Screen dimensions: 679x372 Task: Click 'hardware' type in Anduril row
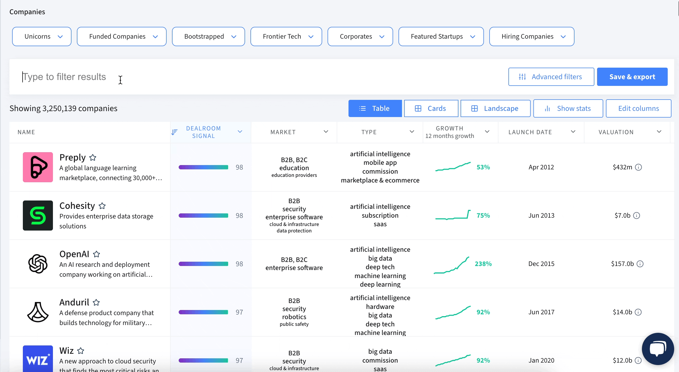tap(380, 307)
